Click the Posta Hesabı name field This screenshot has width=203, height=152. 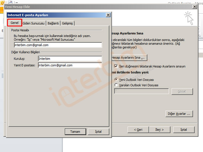pos(57,45)
